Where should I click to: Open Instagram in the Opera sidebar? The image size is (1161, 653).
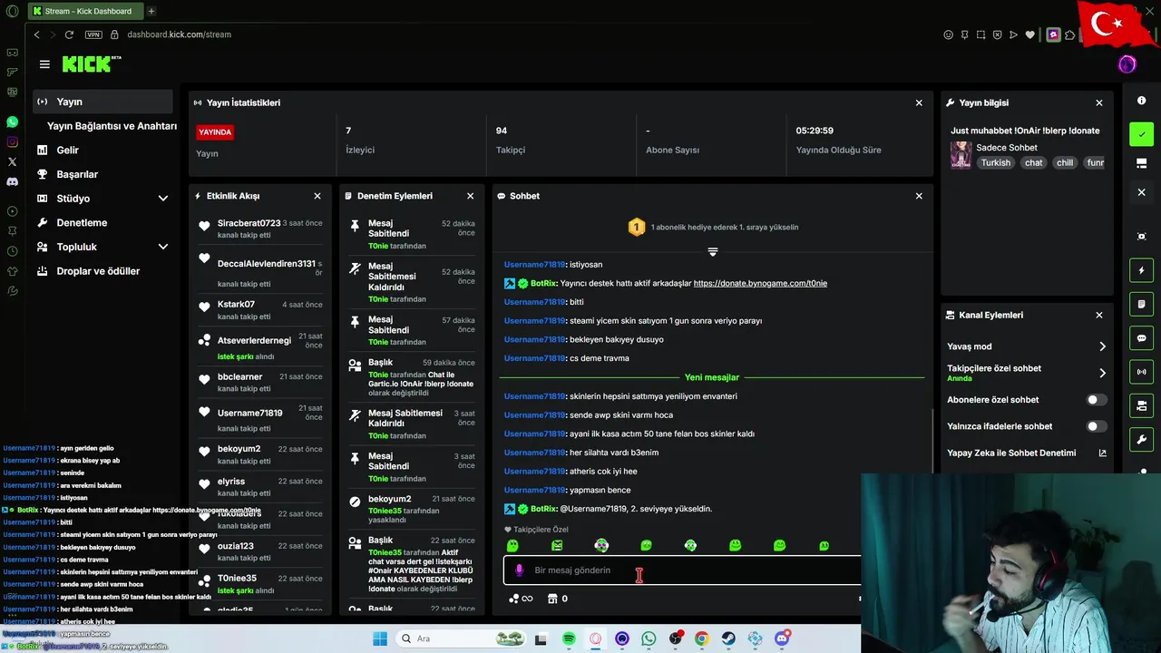[12, 141]
